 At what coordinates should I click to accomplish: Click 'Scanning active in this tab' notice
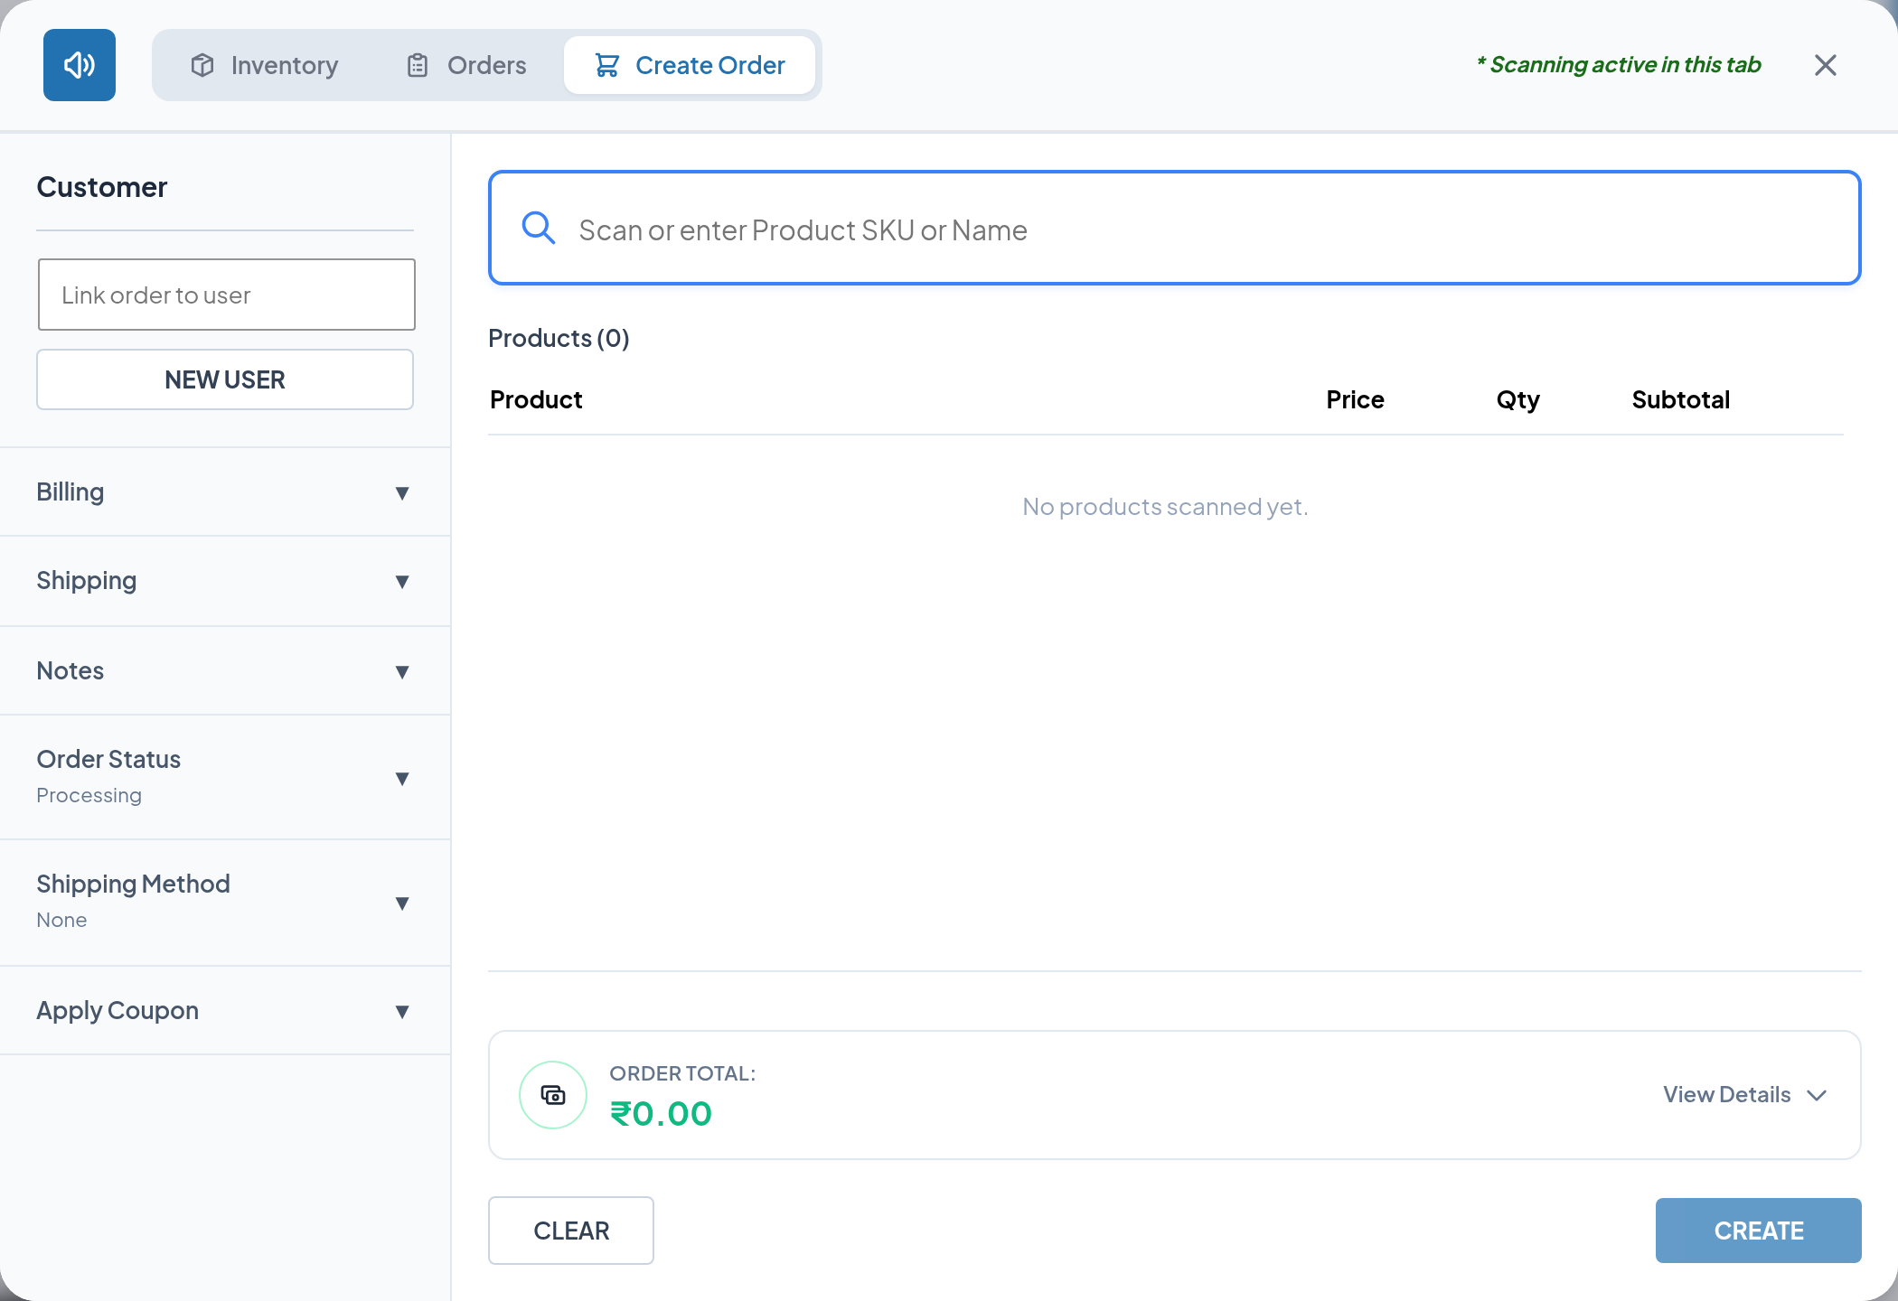click(x=1619, y=65)
